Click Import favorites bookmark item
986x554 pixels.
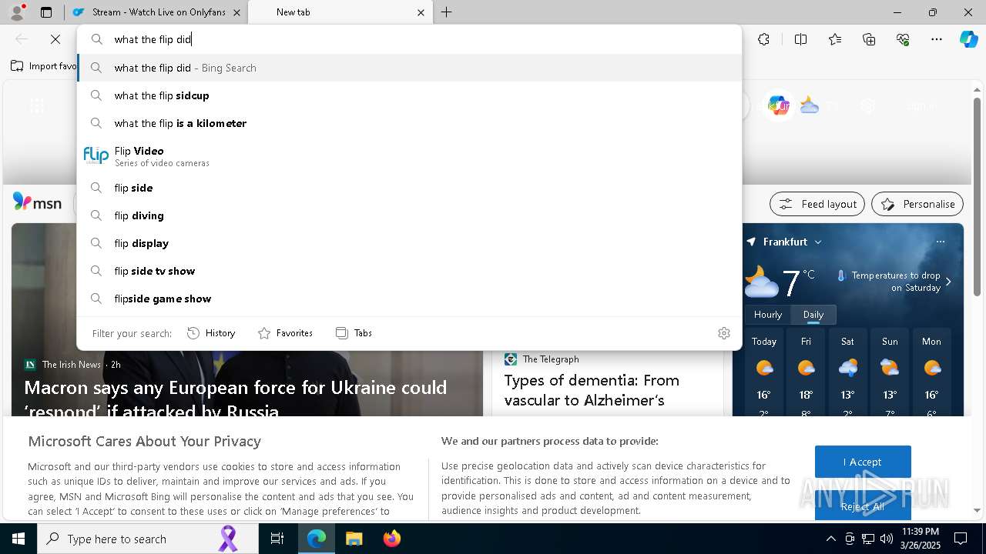tap(43, 66)
